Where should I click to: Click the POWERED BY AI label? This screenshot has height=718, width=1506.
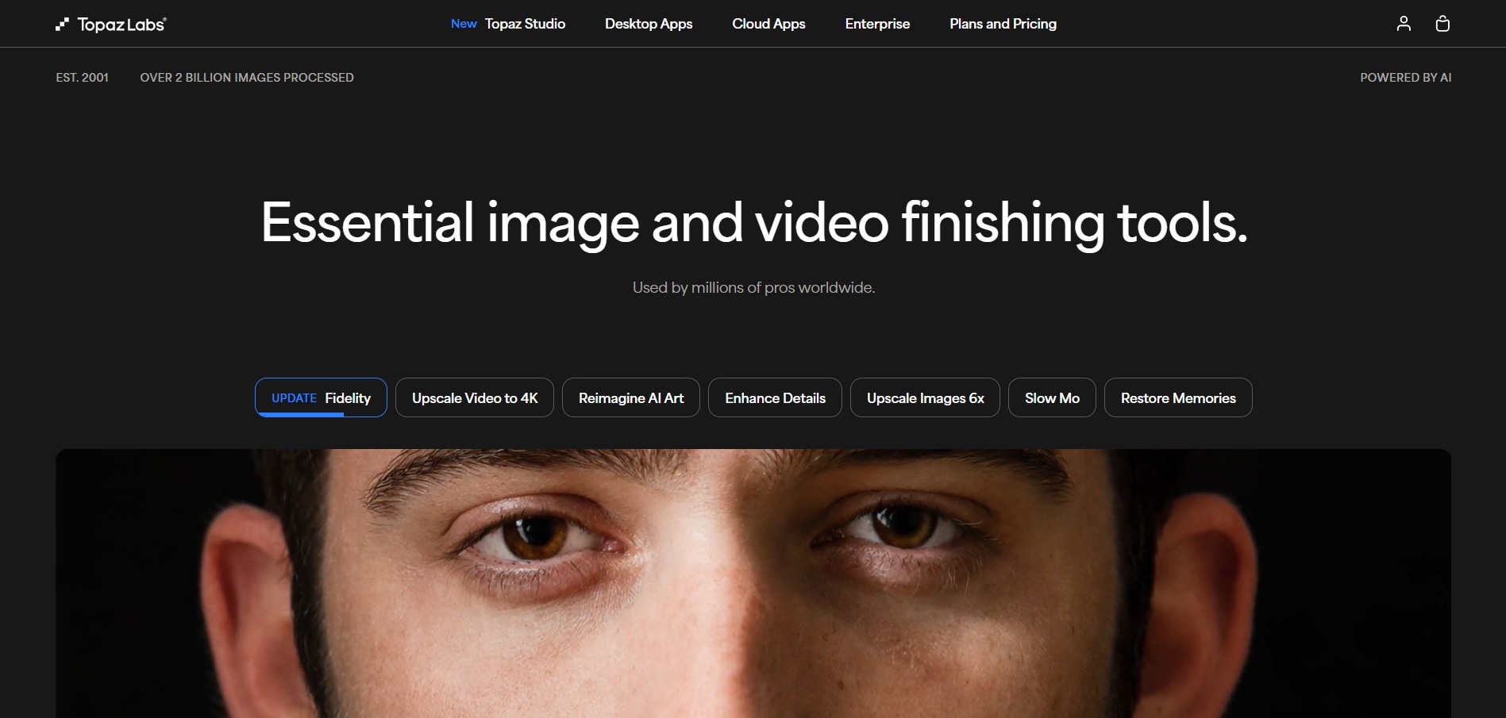[x=1406, y=77]
